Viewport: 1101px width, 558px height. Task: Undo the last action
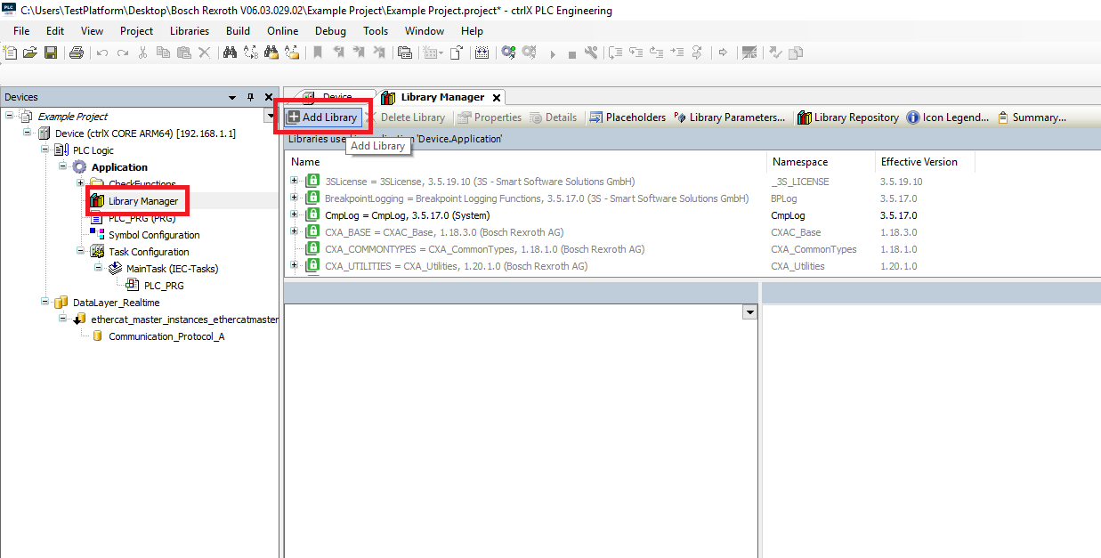pos(103,53)
